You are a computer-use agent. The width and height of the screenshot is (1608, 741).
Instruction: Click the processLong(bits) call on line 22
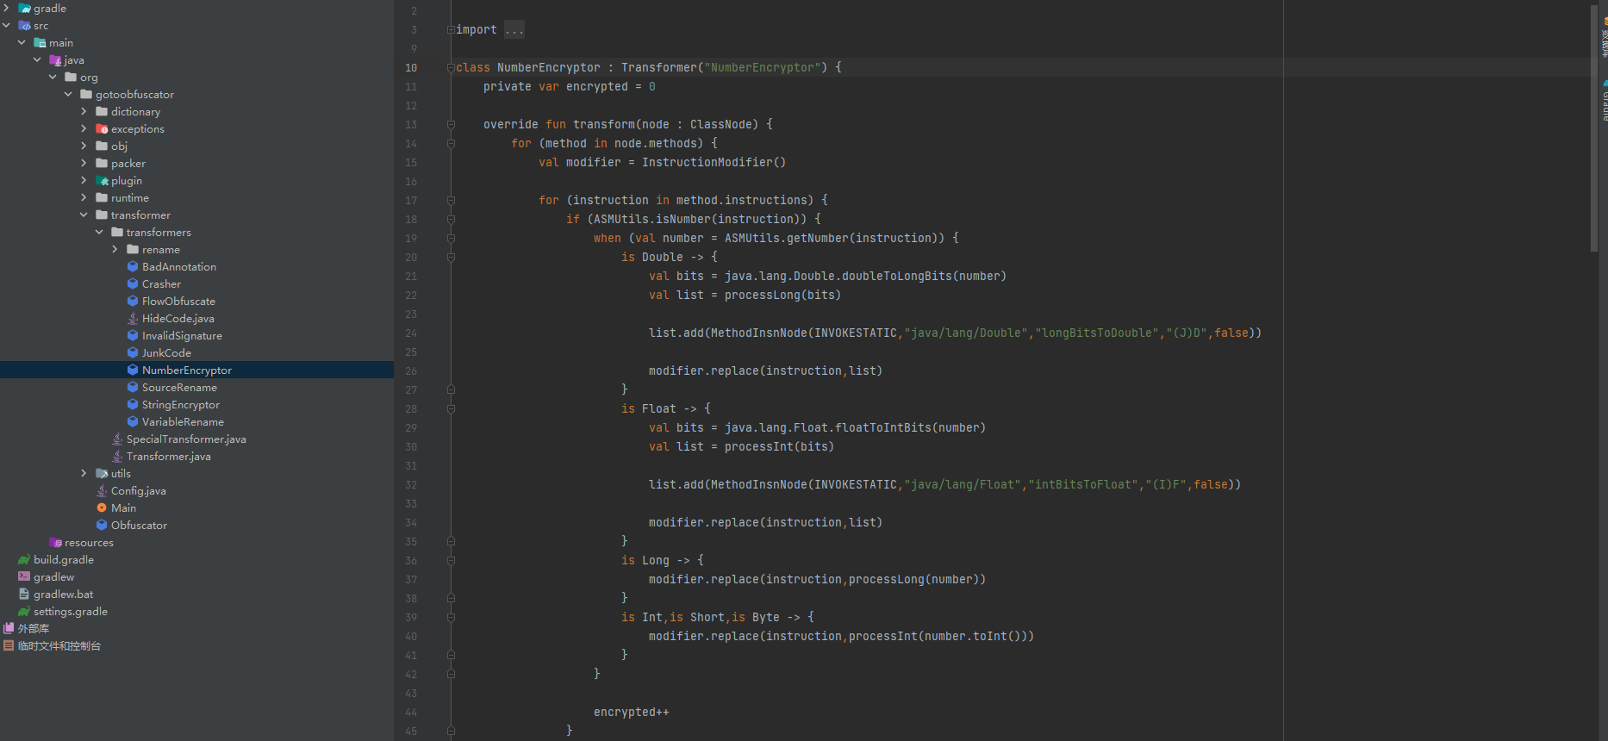point(782,295)
